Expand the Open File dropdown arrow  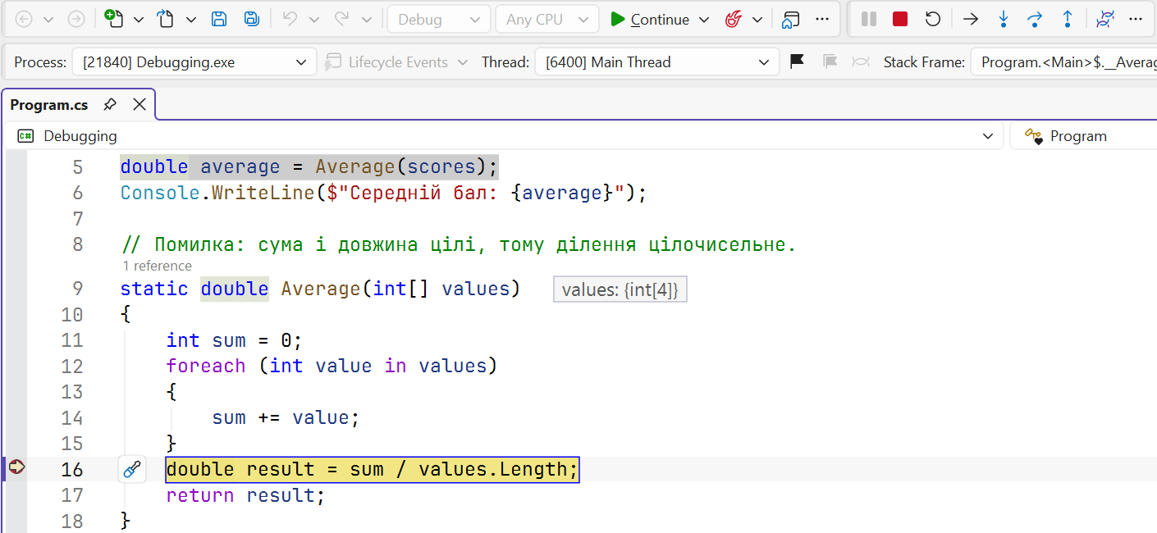[x=190, y=19]
